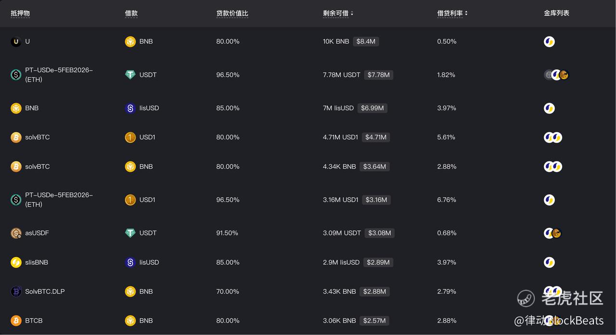
Task: Click the BNB borrow icon in first row
Action: click(130, 42)
